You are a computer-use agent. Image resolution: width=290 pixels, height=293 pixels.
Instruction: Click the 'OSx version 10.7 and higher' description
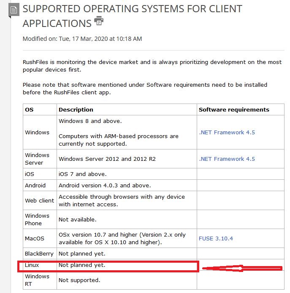coord(122,238)
